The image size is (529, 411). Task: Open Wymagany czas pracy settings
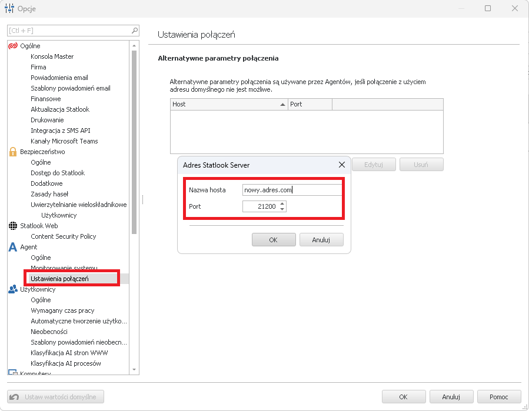click(62, 310)
